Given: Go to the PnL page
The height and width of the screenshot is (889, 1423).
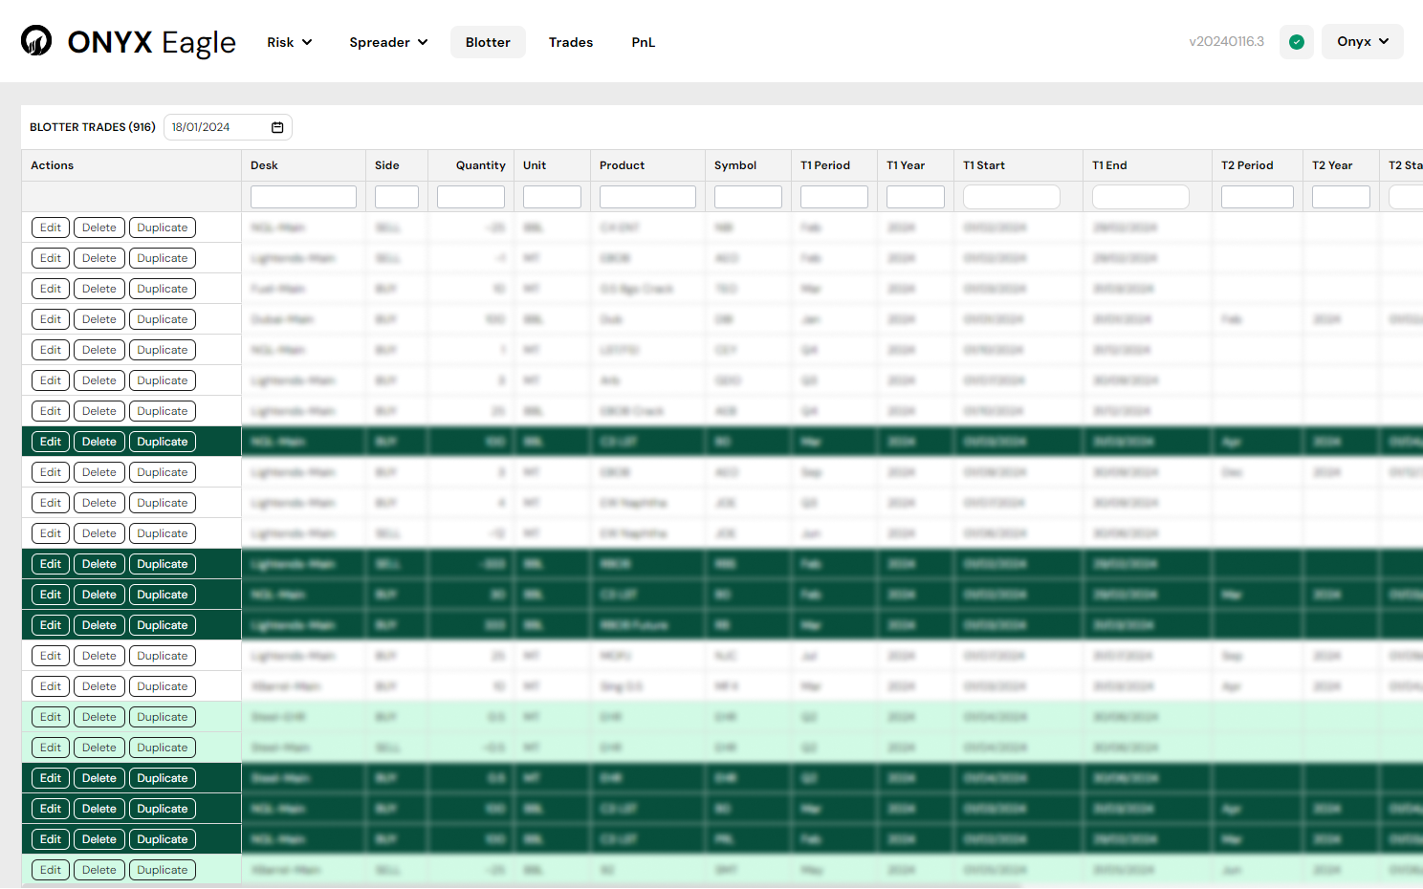Looking at the screenshot, I should [643, 42].
